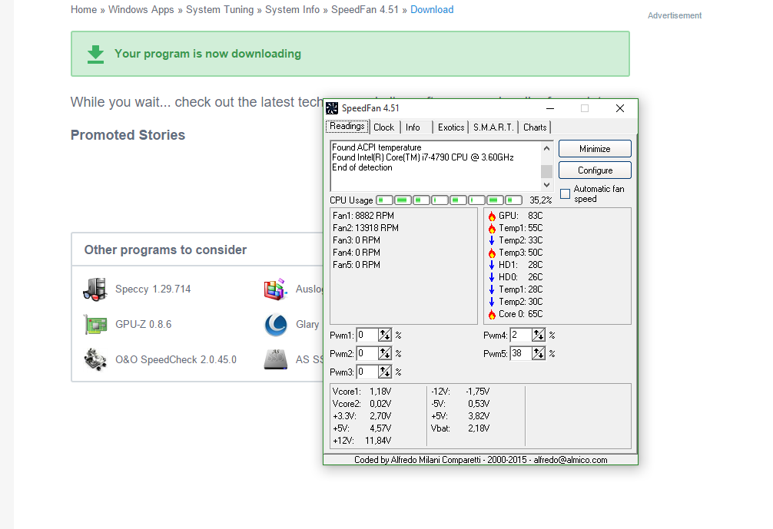
Task: Click the log box scroll up arrow
Action: [546, 148]
